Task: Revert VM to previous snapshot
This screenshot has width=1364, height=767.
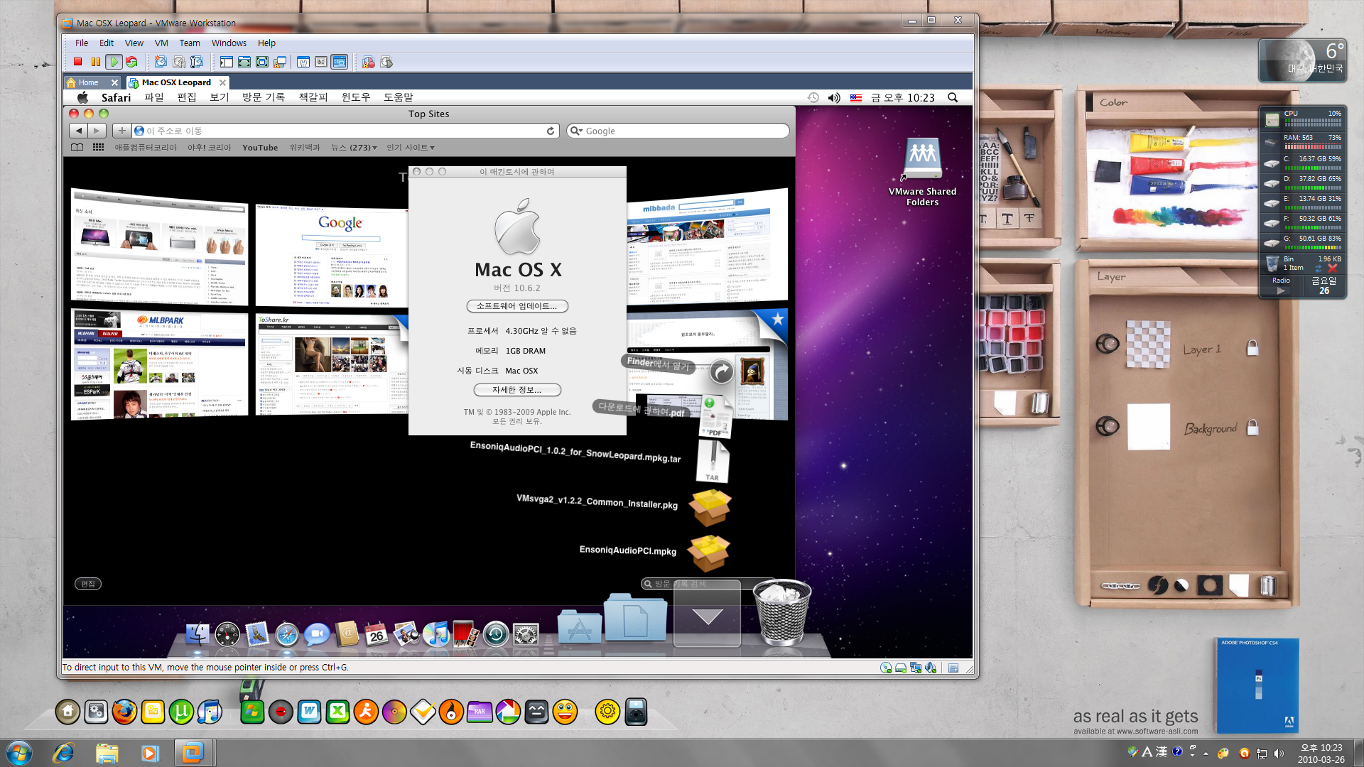Action: 179,62
